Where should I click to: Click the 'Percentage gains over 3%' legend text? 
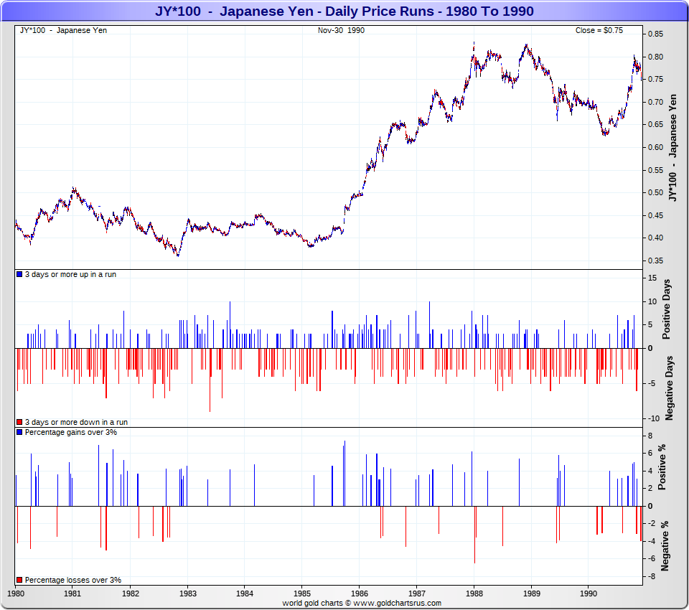(71, 432)
